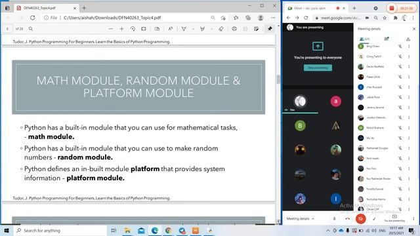Select the DFN40263_Topic4.pdf tab
Viewport: 420px width, 236px height.
[46, 8]
